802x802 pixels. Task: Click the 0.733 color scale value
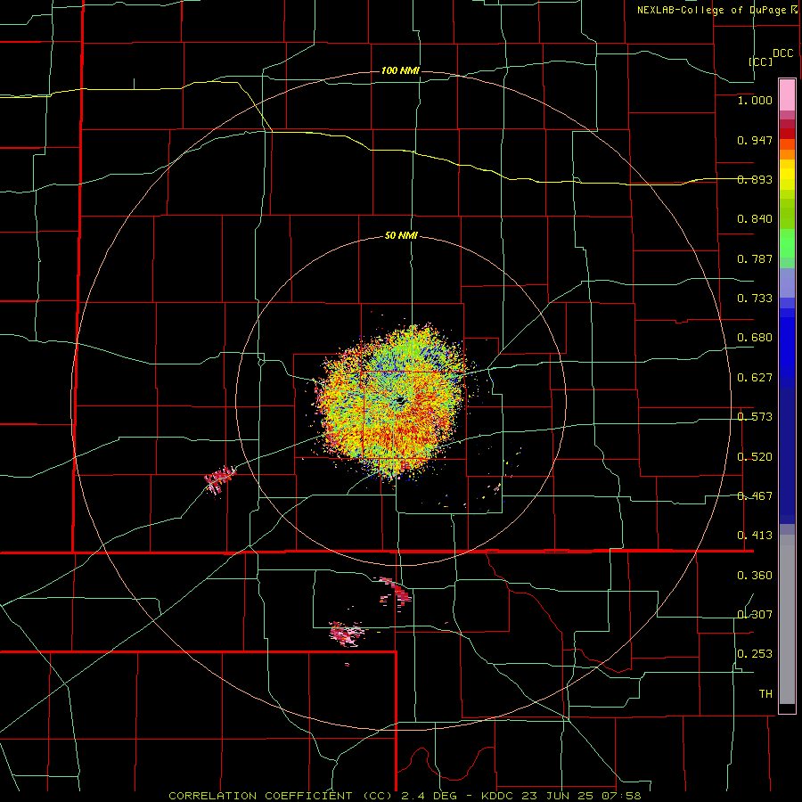[x=755, y=299]
